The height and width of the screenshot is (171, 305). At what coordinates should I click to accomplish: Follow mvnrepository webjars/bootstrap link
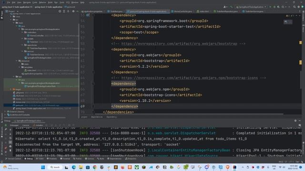point(179,44)
